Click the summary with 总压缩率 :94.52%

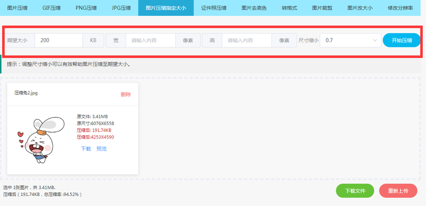43,195
